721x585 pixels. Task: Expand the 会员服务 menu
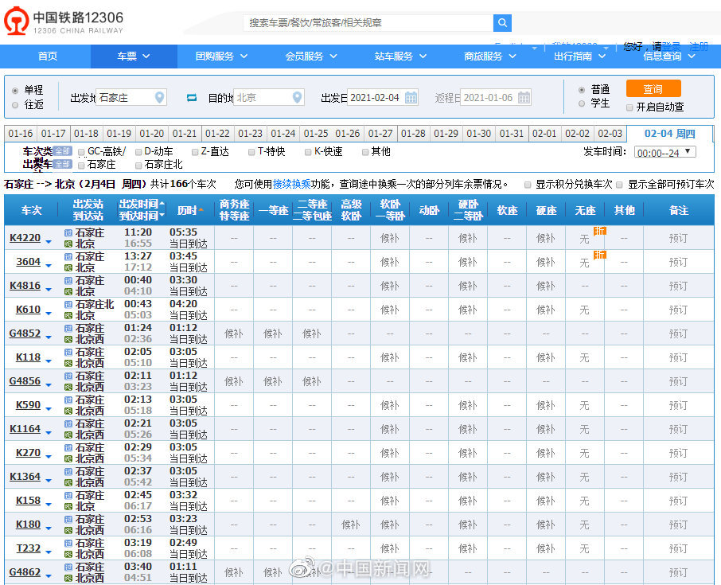pyautogui.click(x=311, y=57)
